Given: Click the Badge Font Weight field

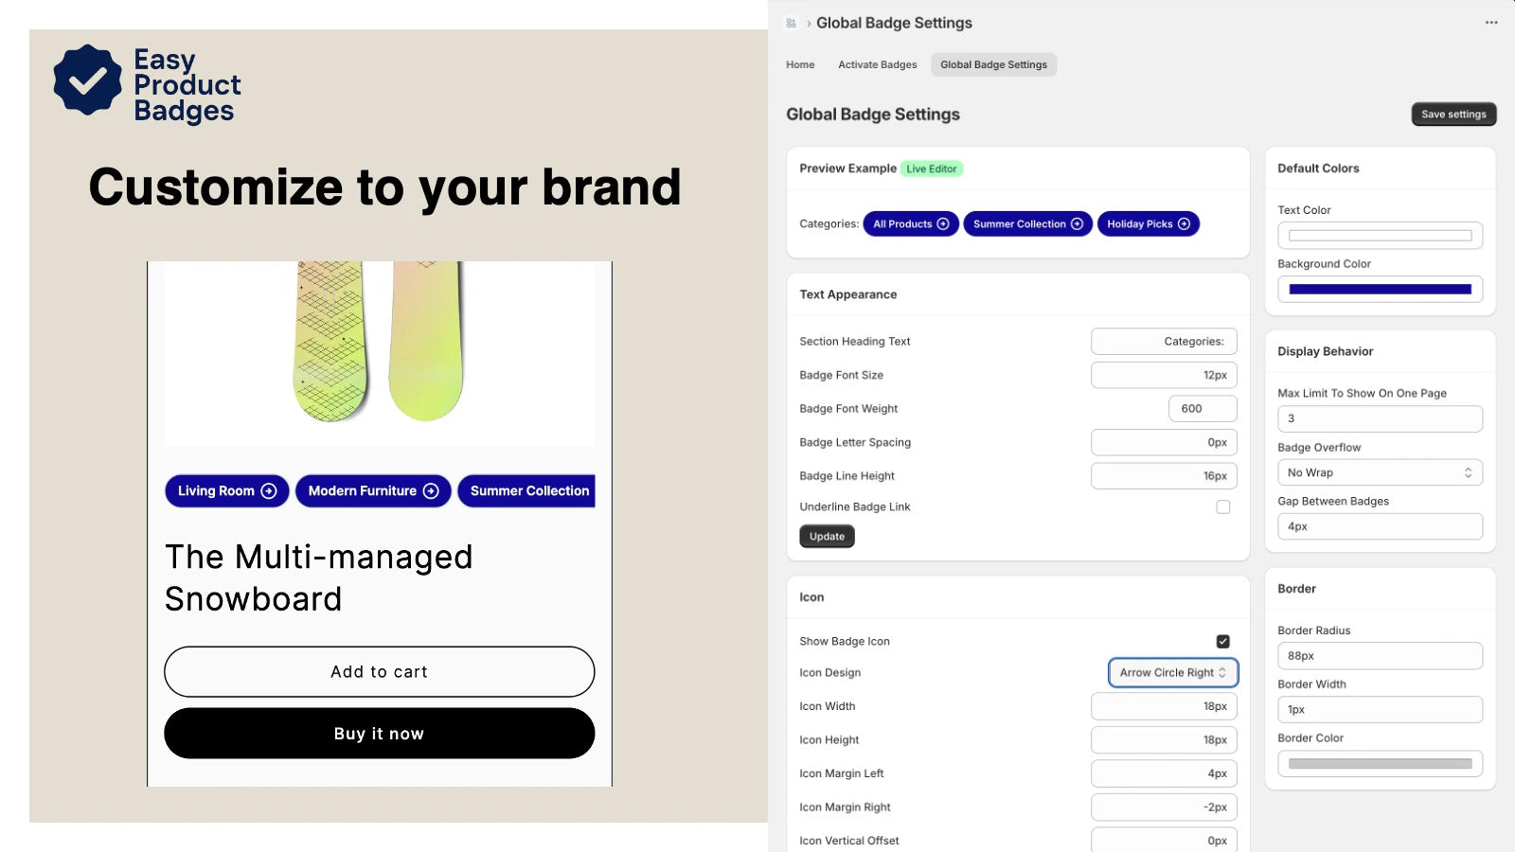Looking at the screenshot, I should point(1203,409).
